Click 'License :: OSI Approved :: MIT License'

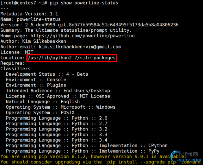58,96
